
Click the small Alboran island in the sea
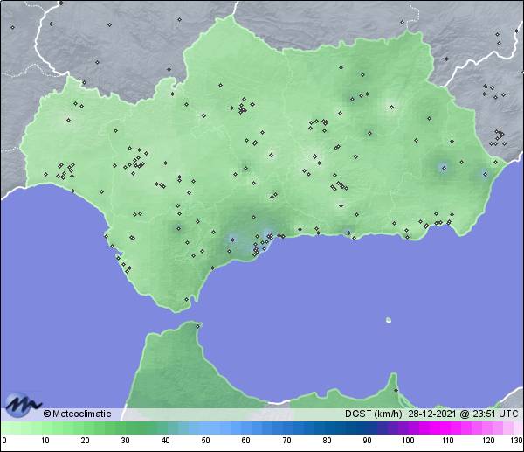pyautogui.click(x=389, y=320)
